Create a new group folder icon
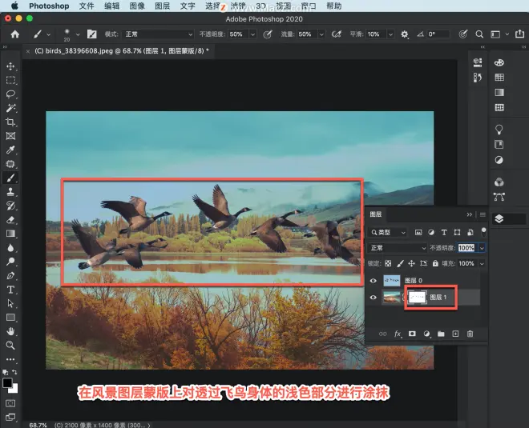The height and width of the screenshot is (428, 529). (441, 334)
